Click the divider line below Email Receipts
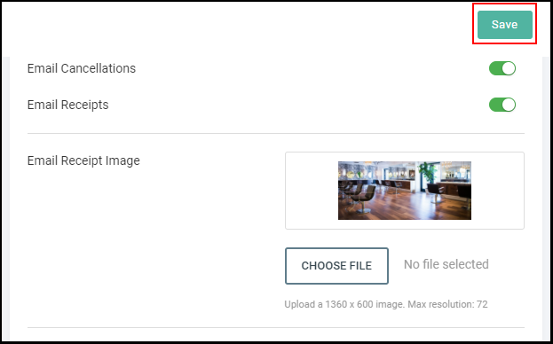553x344 pixels. point(276,134)
